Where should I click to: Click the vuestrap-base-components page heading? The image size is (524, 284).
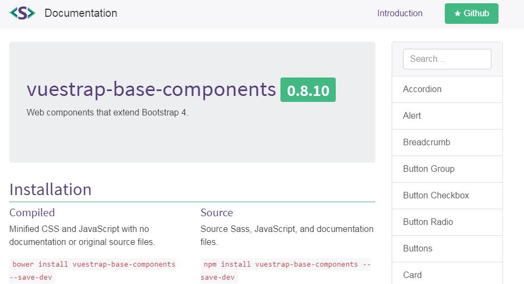coord(151,89)
